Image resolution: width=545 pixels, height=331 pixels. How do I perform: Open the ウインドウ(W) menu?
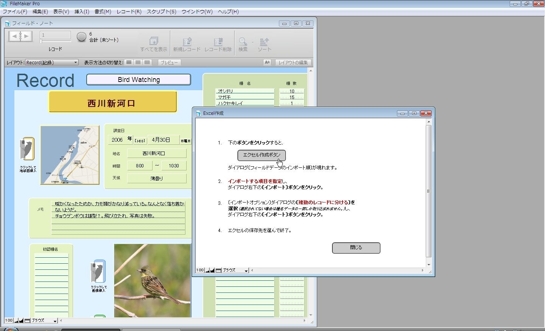click(197, 12)
